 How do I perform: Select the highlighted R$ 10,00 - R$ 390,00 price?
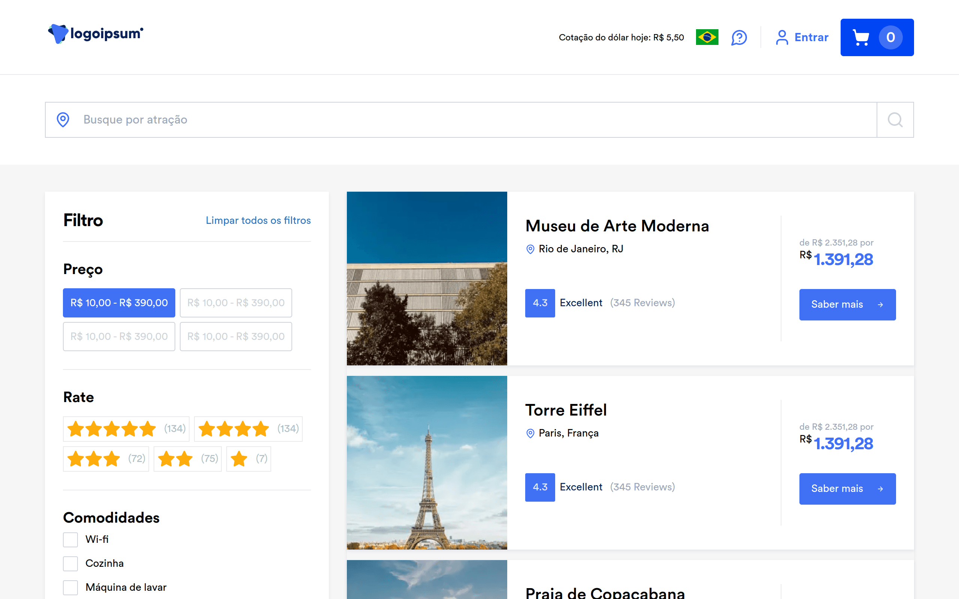pyautogui.click(x=119, y=302)
